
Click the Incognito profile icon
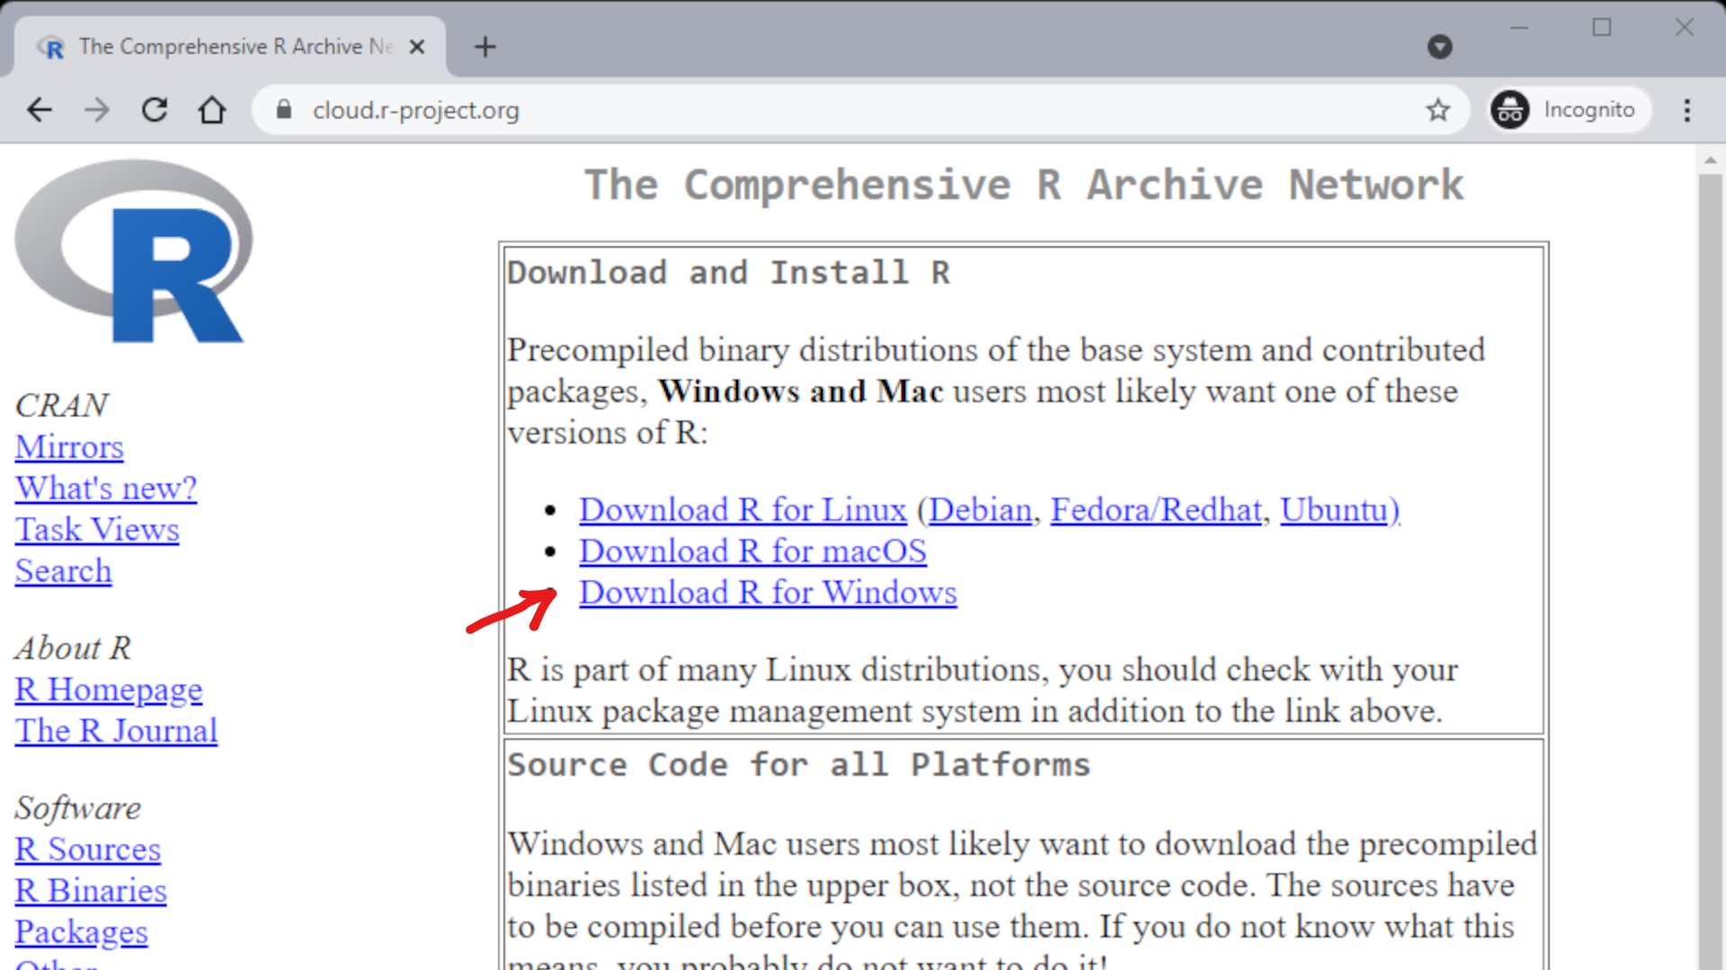(x=1513, y=109)
